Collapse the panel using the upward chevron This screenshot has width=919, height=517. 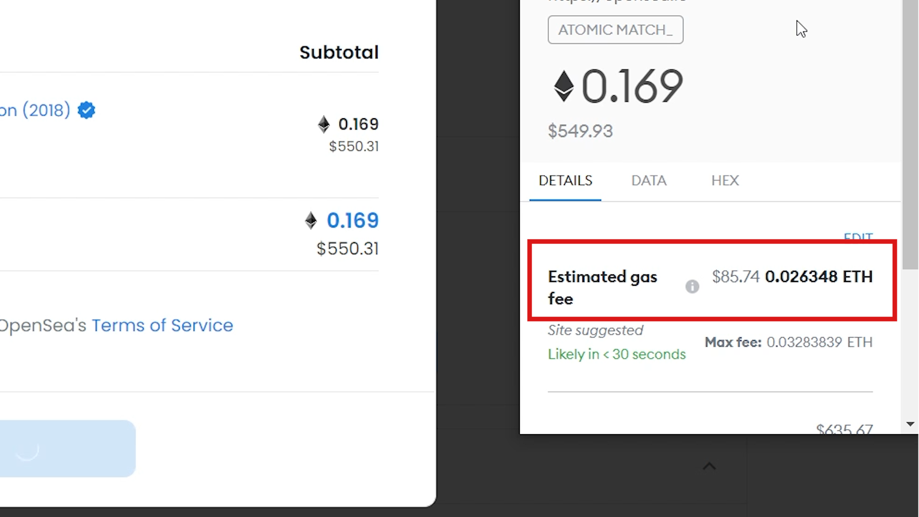click(x=709, y=466)
